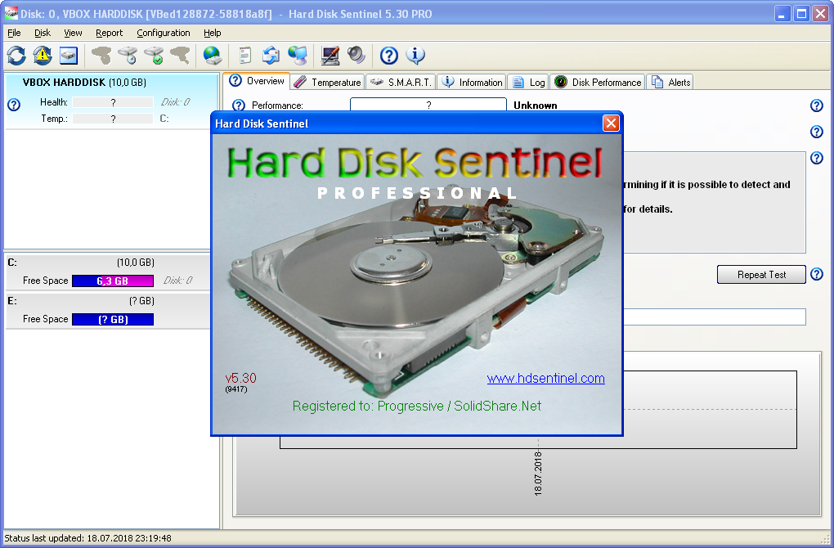The image size is (834, 548).
Task: Click the empty field below Repeat Test
Action: (x=715, y=317)
